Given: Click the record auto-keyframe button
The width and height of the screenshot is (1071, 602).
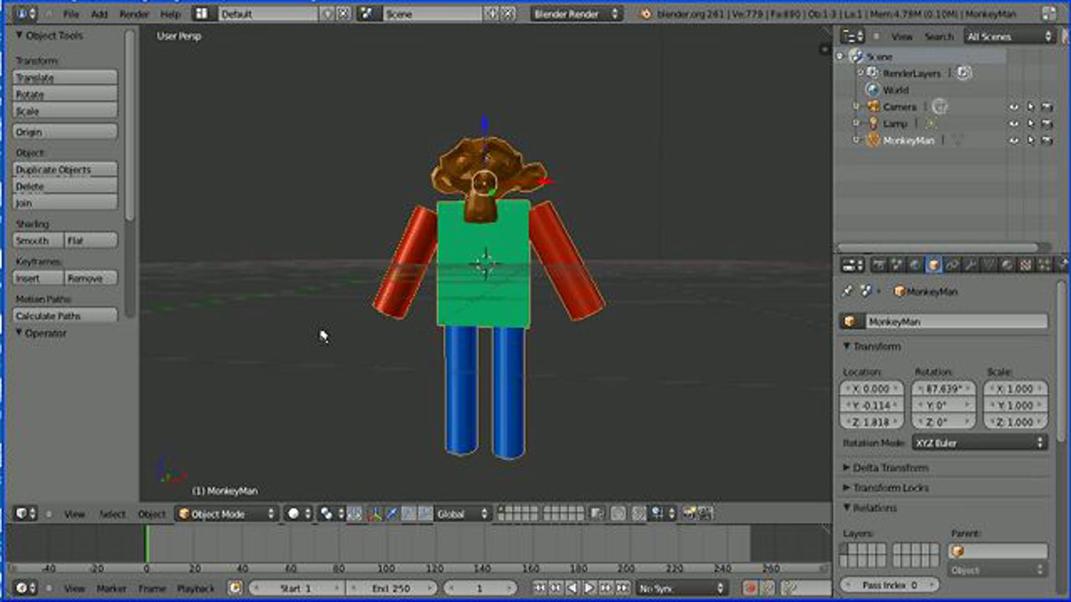Looking at the screenshot, I should tap(750, 588).
